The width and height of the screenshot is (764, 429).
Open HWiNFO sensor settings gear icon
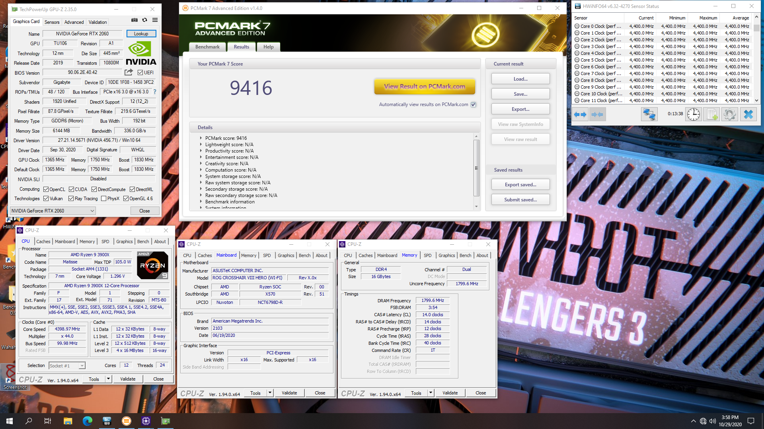click(x=730, y=114)
